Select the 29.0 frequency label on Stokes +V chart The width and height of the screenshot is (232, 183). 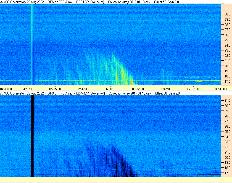click(228, 111)
